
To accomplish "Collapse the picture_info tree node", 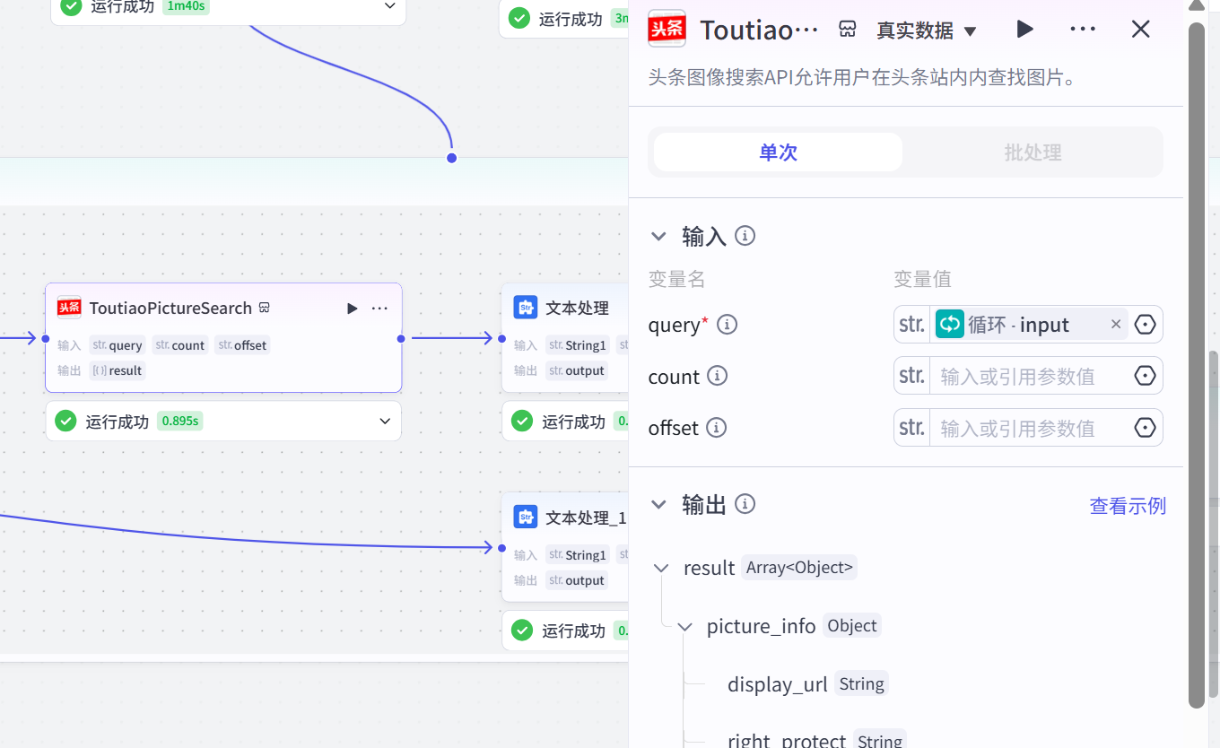I will point(684,626).
